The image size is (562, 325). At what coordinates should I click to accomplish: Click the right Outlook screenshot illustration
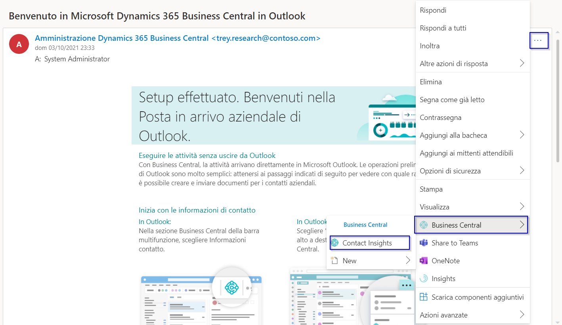click(352, 296)
